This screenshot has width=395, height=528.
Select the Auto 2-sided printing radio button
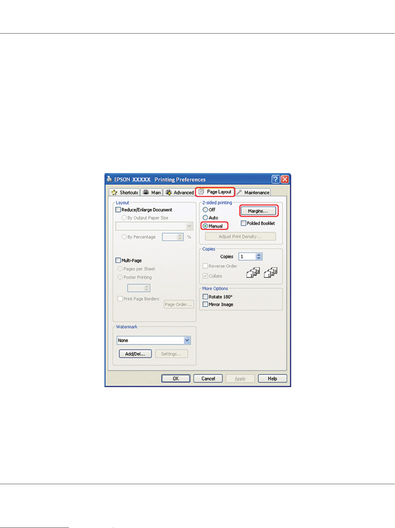[205, 218]
